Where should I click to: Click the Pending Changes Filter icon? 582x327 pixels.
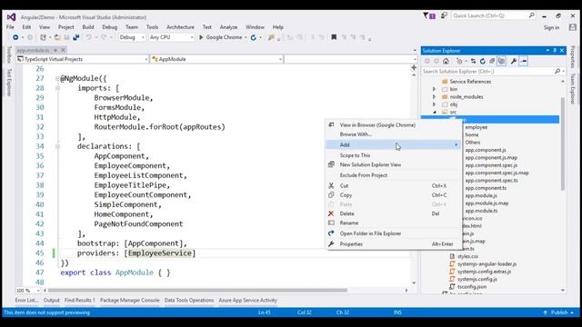(460, 61)
